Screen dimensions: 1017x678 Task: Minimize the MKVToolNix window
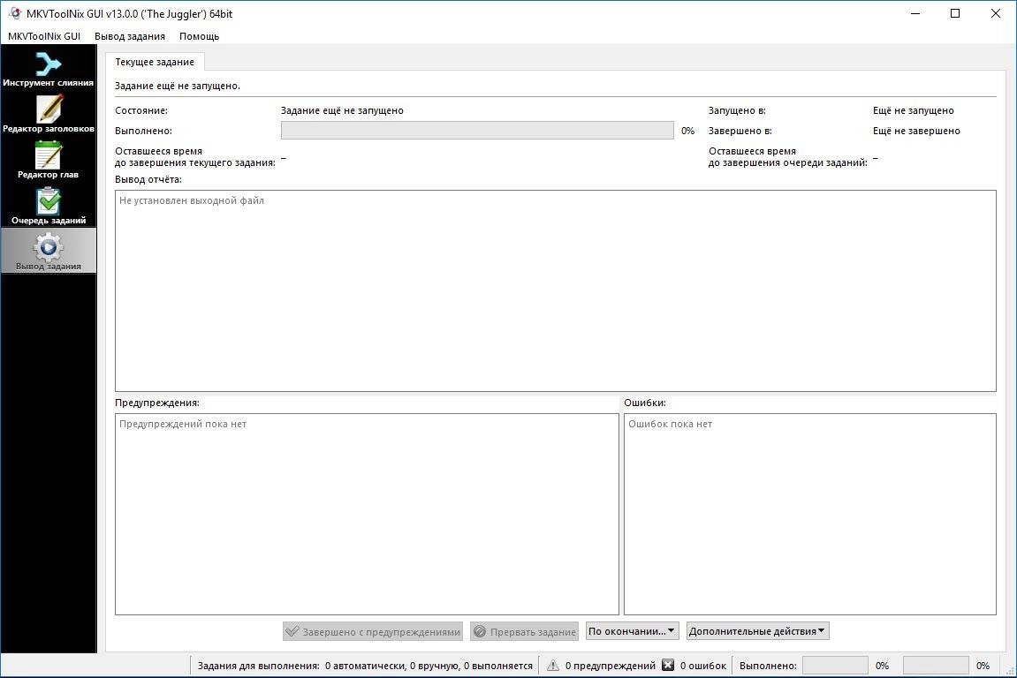coord(915,13)
